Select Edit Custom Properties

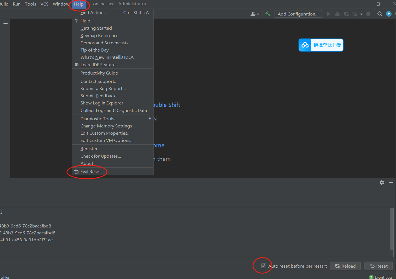tap(113, 133)
